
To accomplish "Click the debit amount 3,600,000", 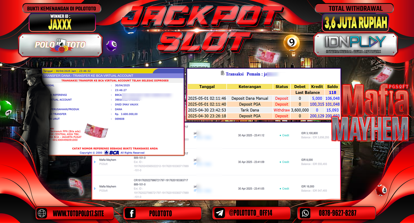I will click(300, 110).
